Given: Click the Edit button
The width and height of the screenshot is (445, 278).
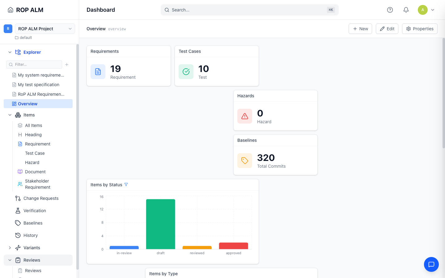Looking at the screenshot, I should [387, 29].
